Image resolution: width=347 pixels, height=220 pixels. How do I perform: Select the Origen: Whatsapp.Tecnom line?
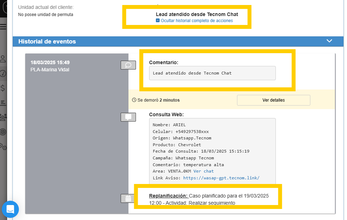coord(182,138)
